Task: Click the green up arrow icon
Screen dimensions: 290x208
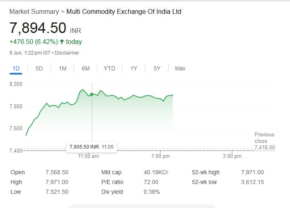Action: click(62, 42)
